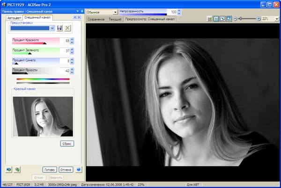
Task: Zoom in with the plus icon
Action: tap(259, 19)
